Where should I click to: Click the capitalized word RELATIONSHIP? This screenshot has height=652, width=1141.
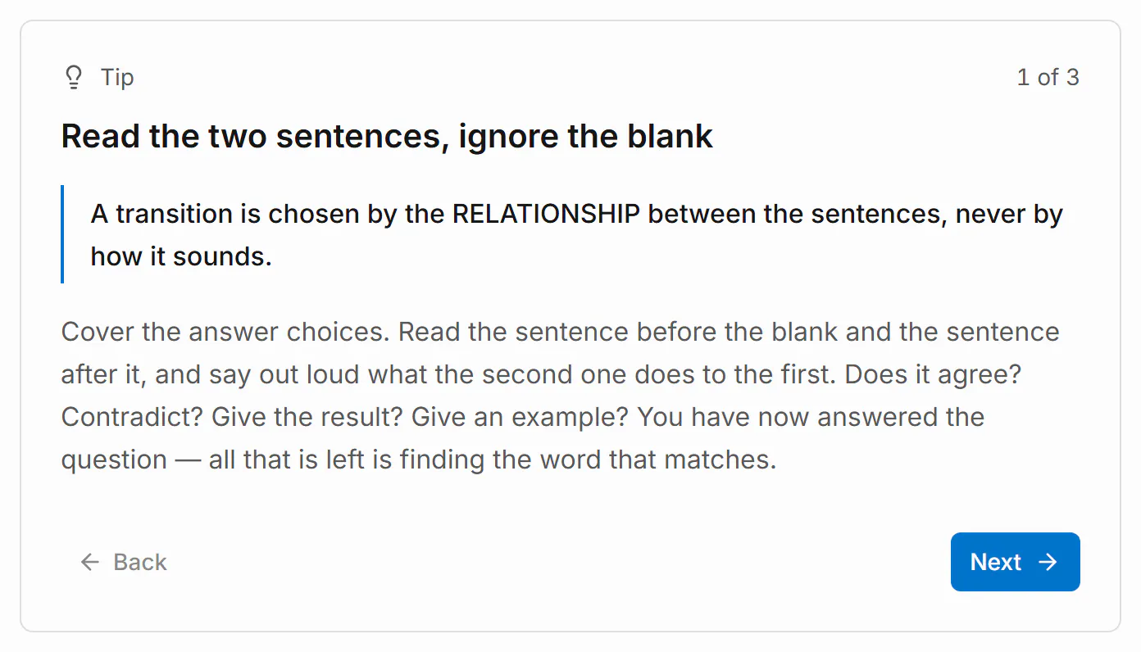tap(546, 214)
